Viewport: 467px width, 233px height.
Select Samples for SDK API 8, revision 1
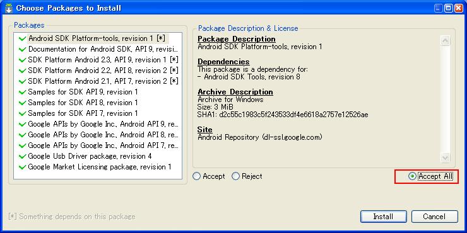click(98, 103)
